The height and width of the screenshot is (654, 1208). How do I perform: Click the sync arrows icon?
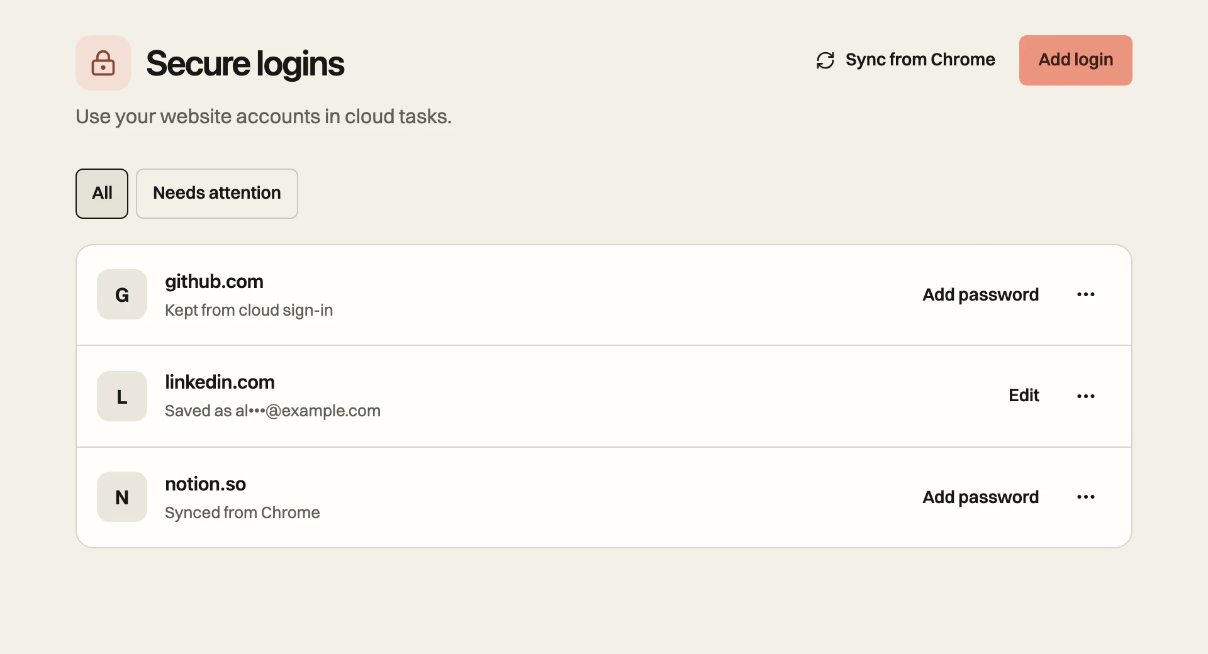pos(825,60)
